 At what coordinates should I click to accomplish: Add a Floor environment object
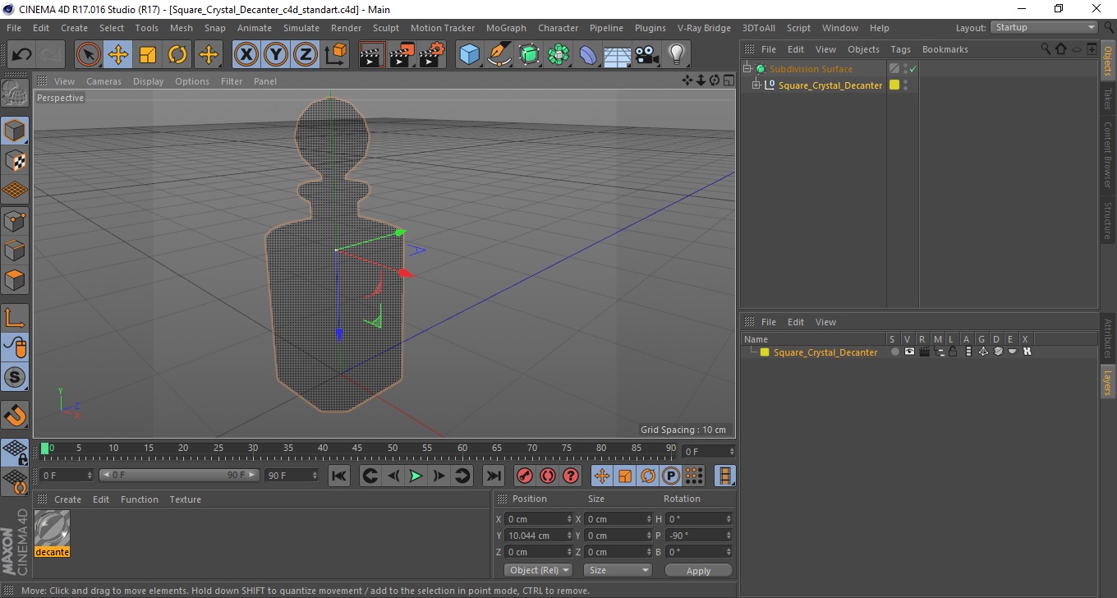pos(617,55)
